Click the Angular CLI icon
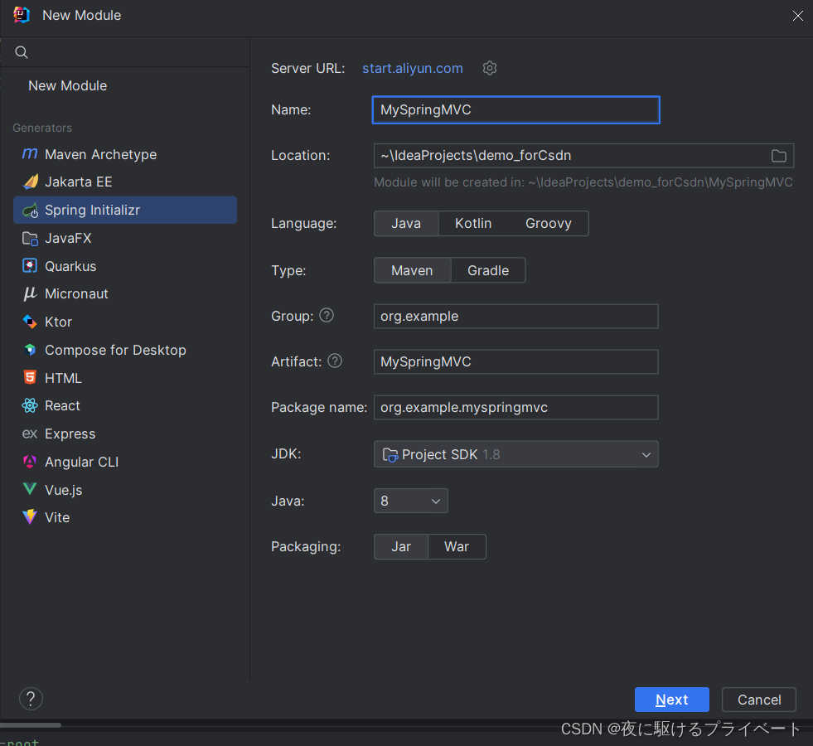The height and width of the screenshot is (746, 813). pos(30,462)
